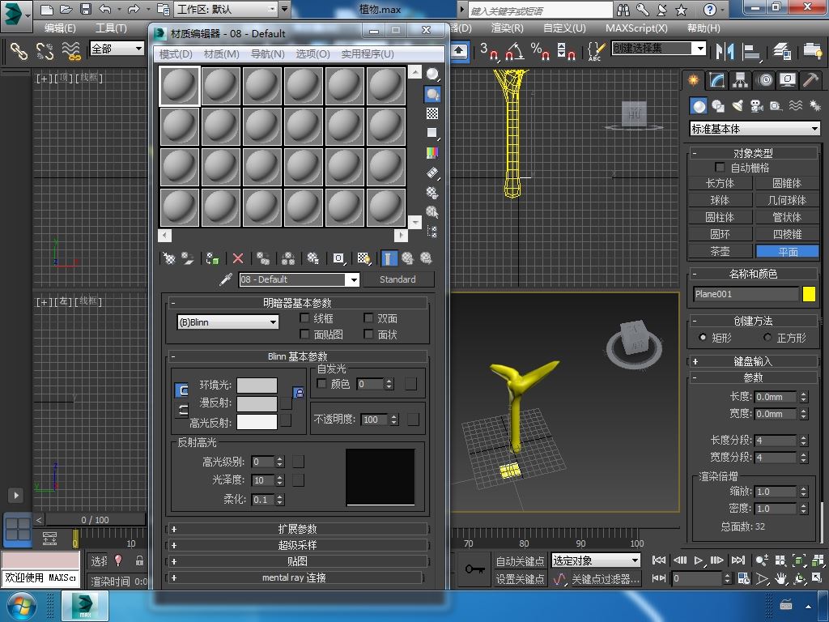
Task: Open the Motion panel wheel icon
Action: click(x=764, y=80)
